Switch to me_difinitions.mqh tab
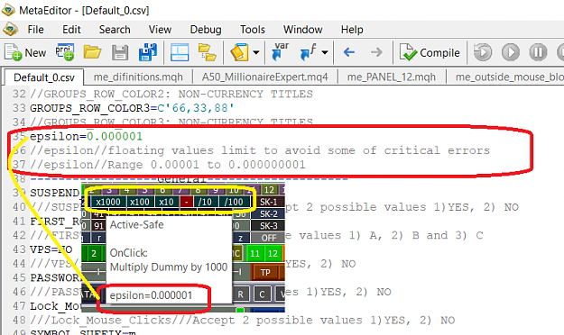Image resolution: width=564 pixels, height=335 pixels. [x=138, y=77]
